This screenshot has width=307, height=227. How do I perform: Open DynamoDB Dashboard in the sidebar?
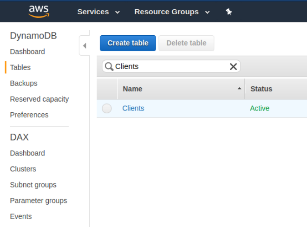point(27,52)
